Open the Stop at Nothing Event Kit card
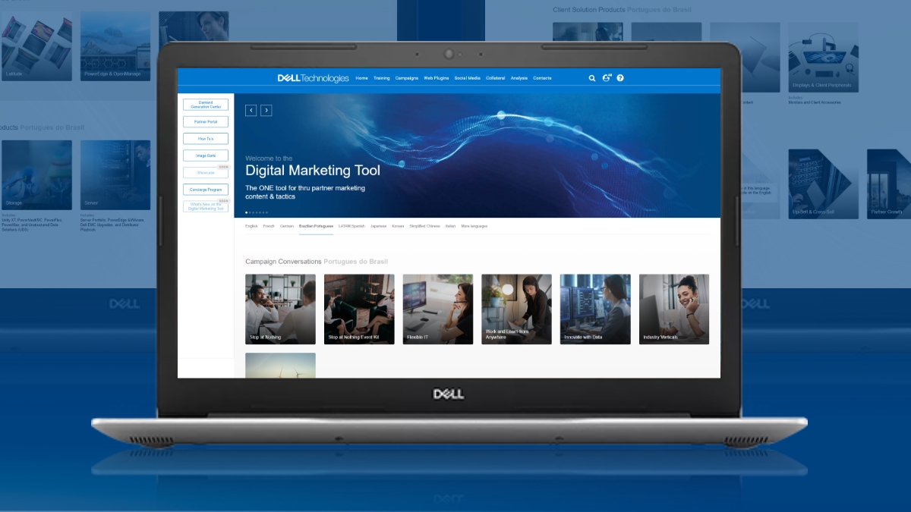 pyautogui.click(x=359, y=309)
